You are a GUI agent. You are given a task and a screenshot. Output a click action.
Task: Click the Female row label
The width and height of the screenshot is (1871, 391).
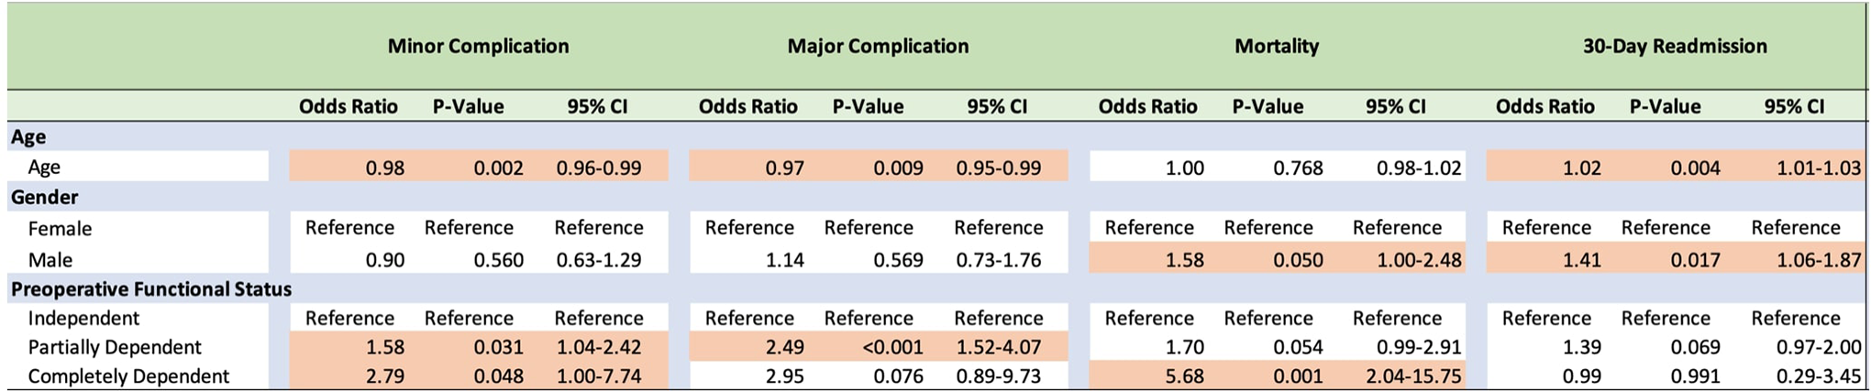61,229
